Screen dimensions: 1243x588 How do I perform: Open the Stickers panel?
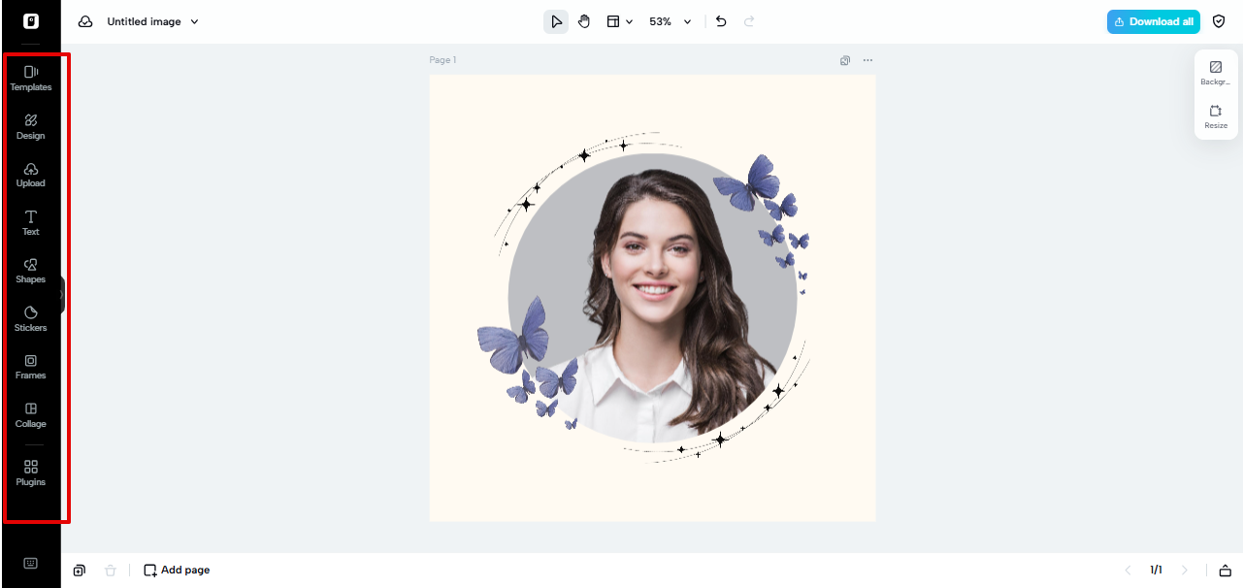tap(30, 319)
